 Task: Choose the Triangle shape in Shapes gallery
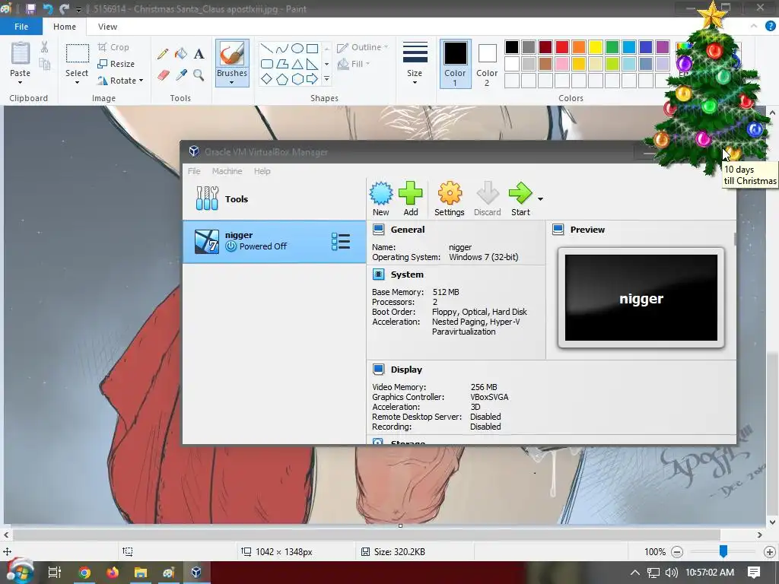pos(297,64)
